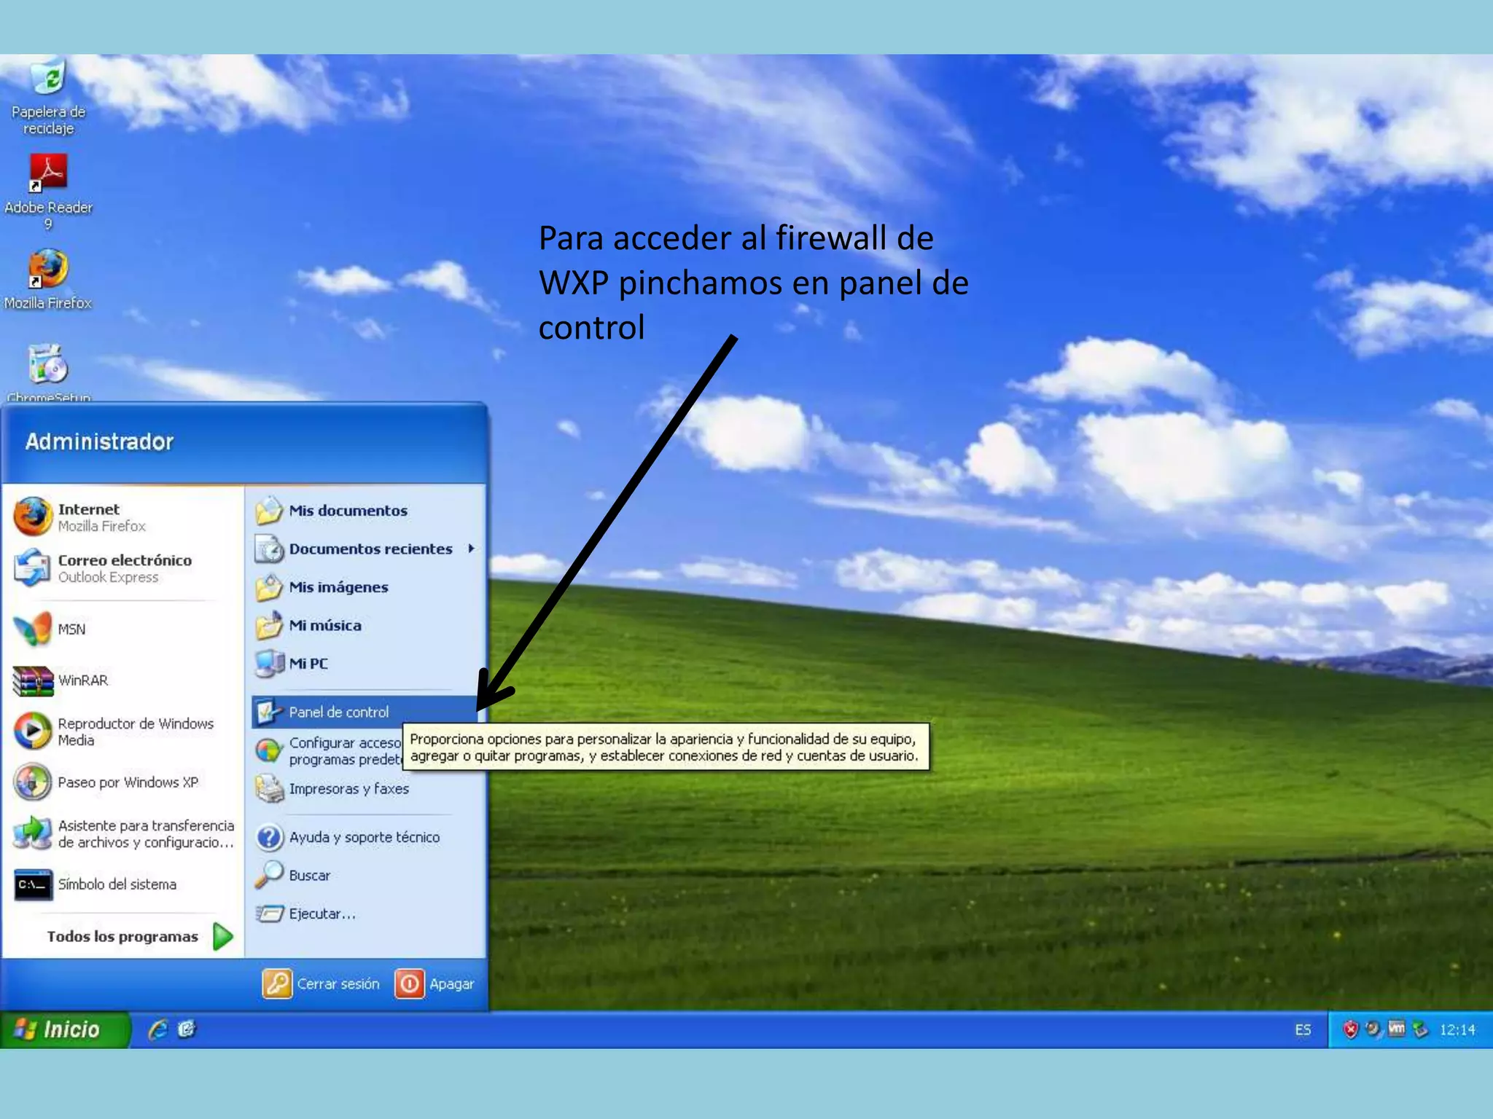Open Mis documentos folder

[366, 511]
